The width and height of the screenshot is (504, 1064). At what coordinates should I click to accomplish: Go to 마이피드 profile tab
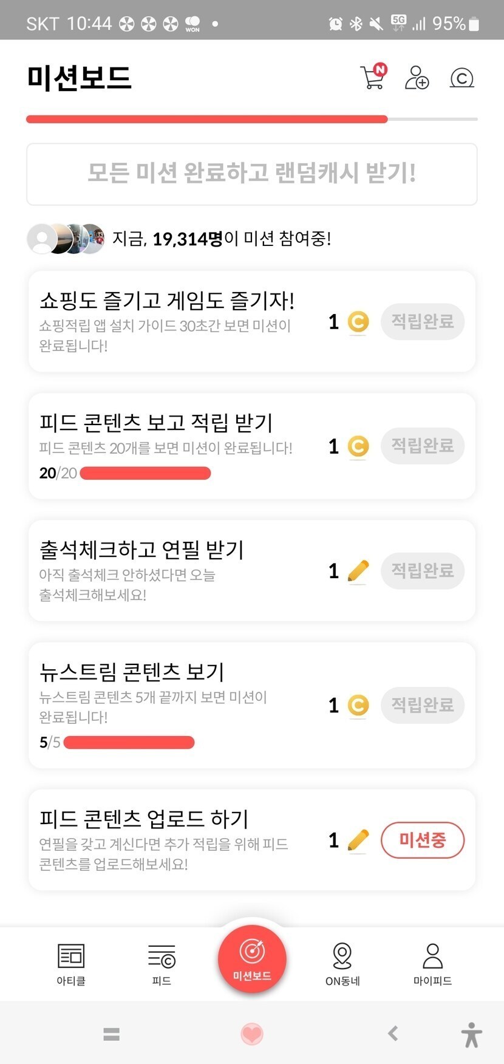coord(432,963)
